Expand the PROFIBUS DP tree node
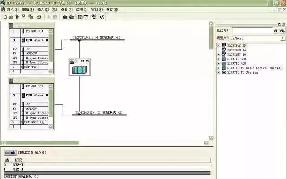Viewport: 287px width, 179px height. 218,46
